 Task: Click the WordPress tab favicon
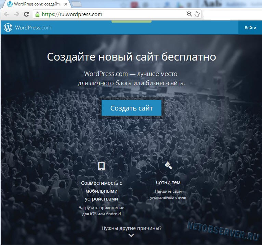[10, 4]
